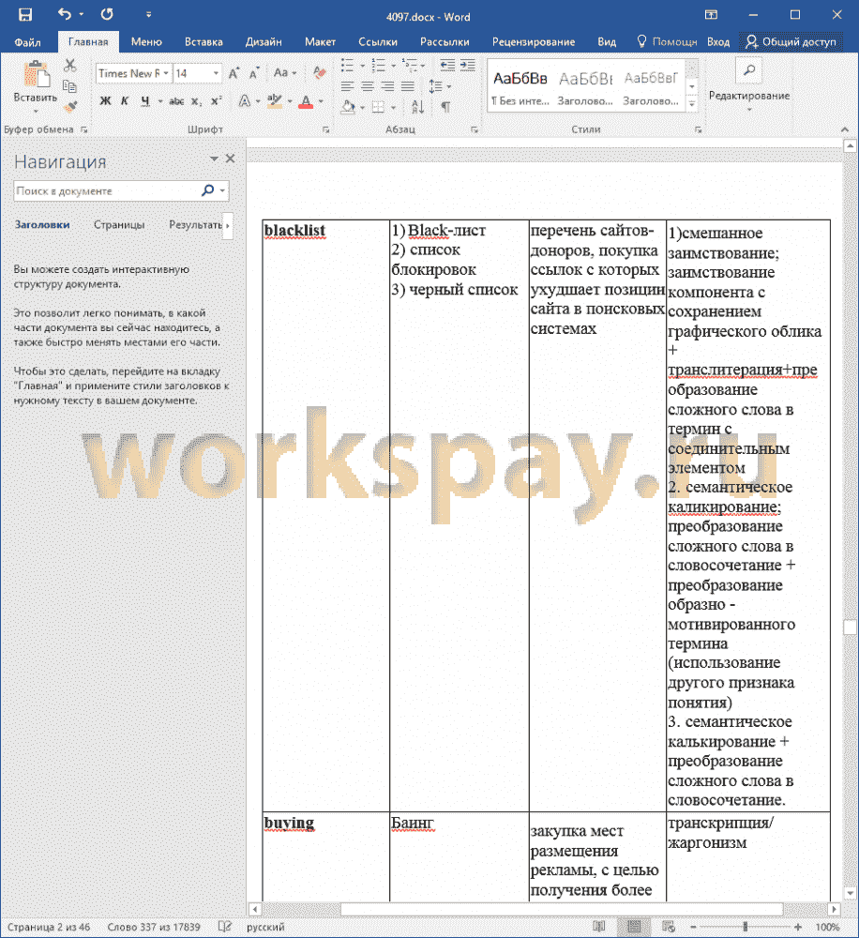The image size is (859, 938).
Task: Apply the yellow text highlight color
Action: (x=275, y=101)
